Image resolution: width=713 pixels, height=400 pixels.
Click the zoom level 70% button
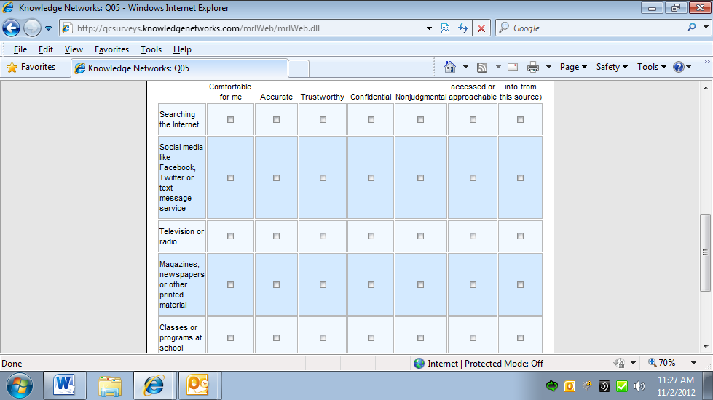click(663, 363)
